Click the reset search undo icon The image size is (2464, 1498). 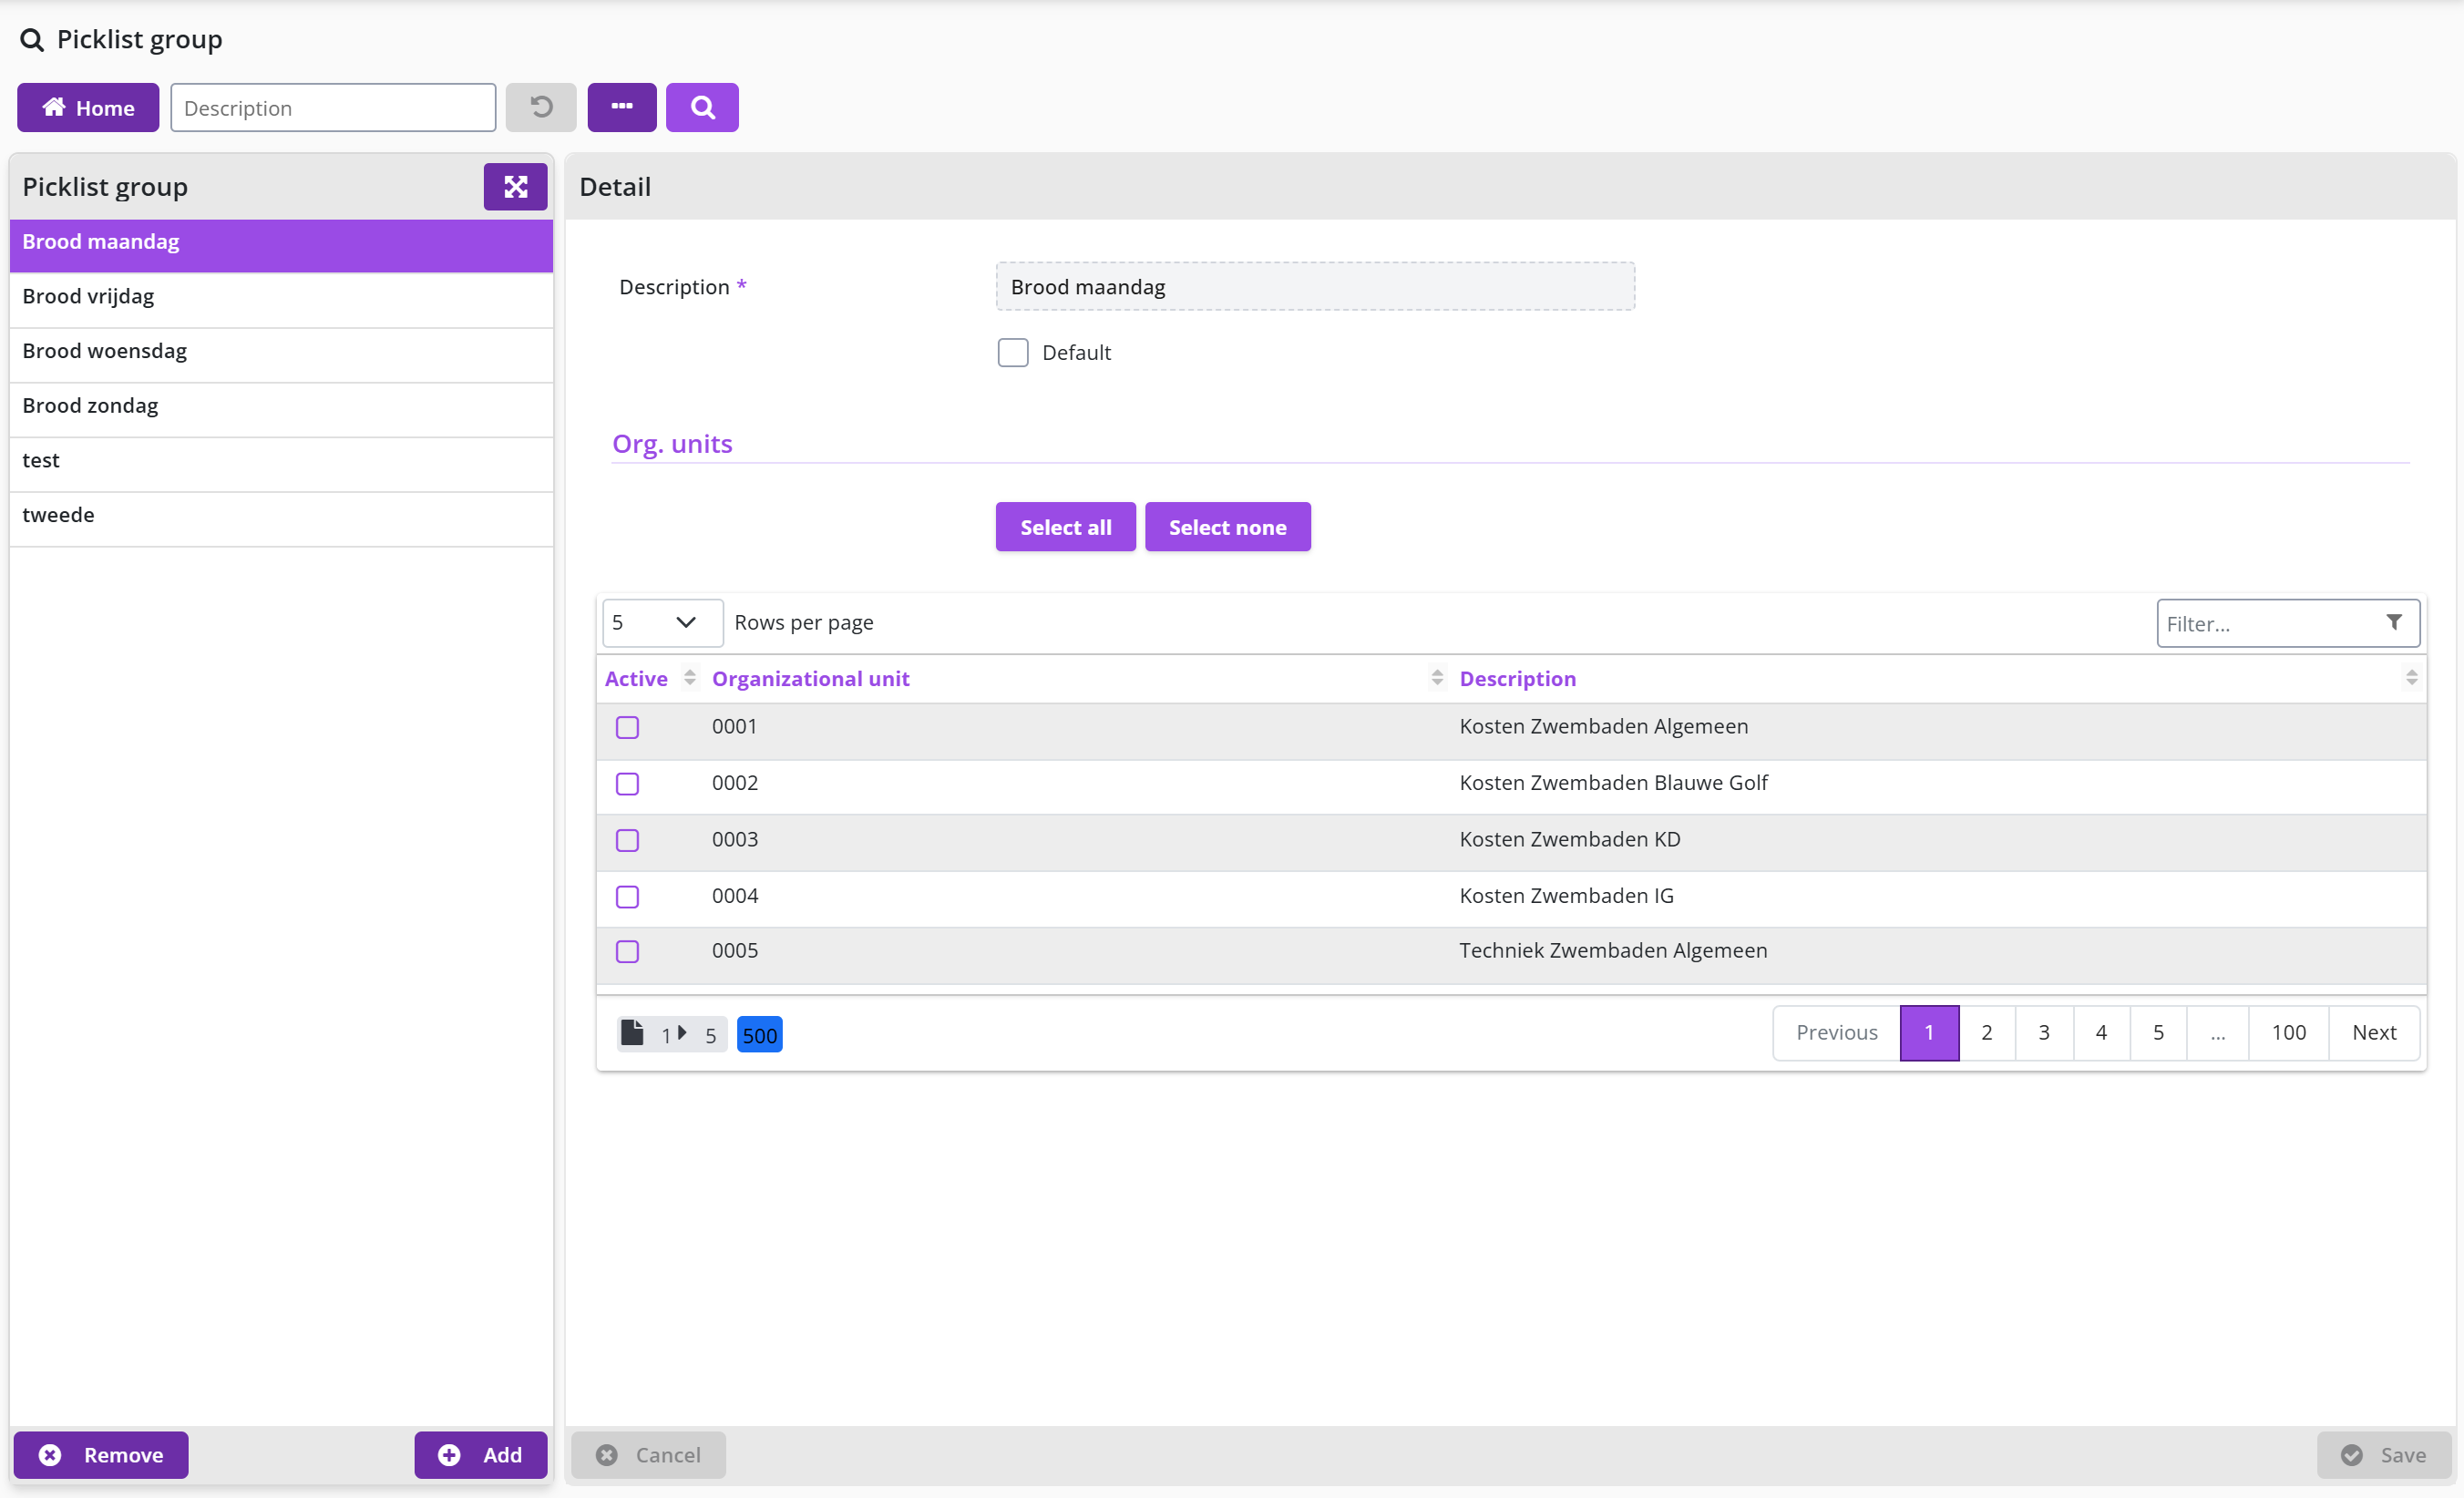[541, 107]
